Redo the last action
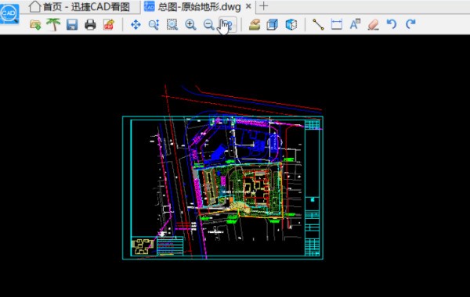Viewport: 470px width, 297px height. pos(410,24)
